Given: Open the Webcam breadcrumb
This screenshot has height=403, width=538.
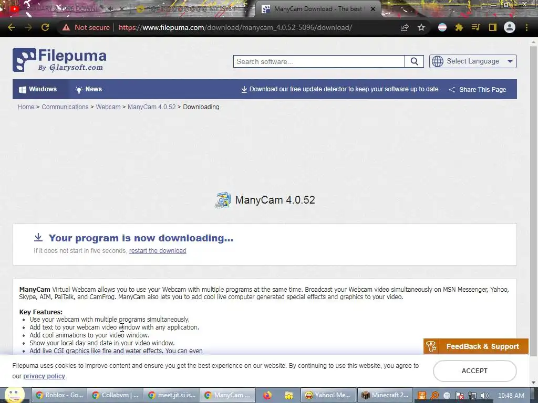Looking at the screenshot, I should click(108, 107).
